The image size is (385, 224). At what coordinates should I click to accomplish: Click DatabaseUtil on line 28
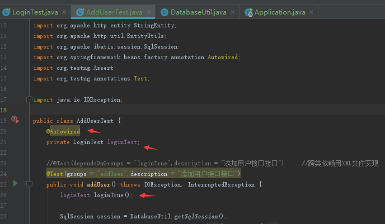coord(151,216)
